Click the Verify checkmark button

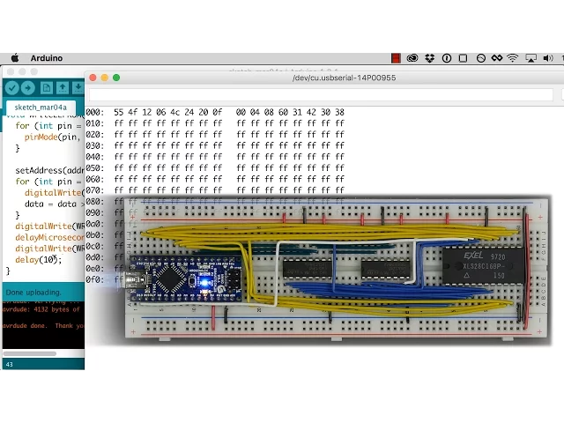click(11, 88)
